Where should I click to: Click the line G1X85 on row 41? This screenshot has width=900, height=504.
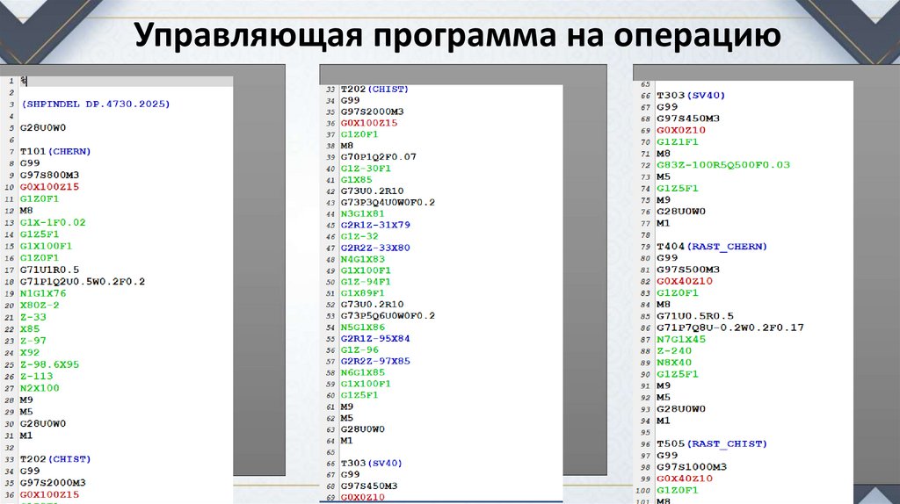tap(357, 179)
